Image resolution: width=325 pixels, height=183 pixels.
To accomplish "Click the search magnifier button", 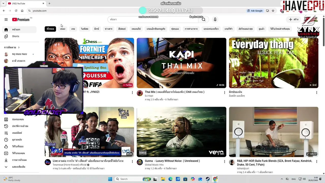I will [204, 20].
